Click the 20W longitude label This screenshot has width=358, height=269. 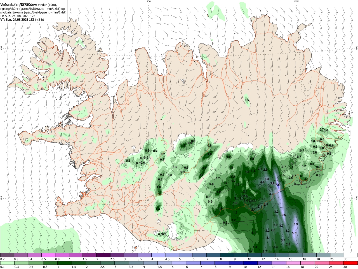click(x=149, y=1)
